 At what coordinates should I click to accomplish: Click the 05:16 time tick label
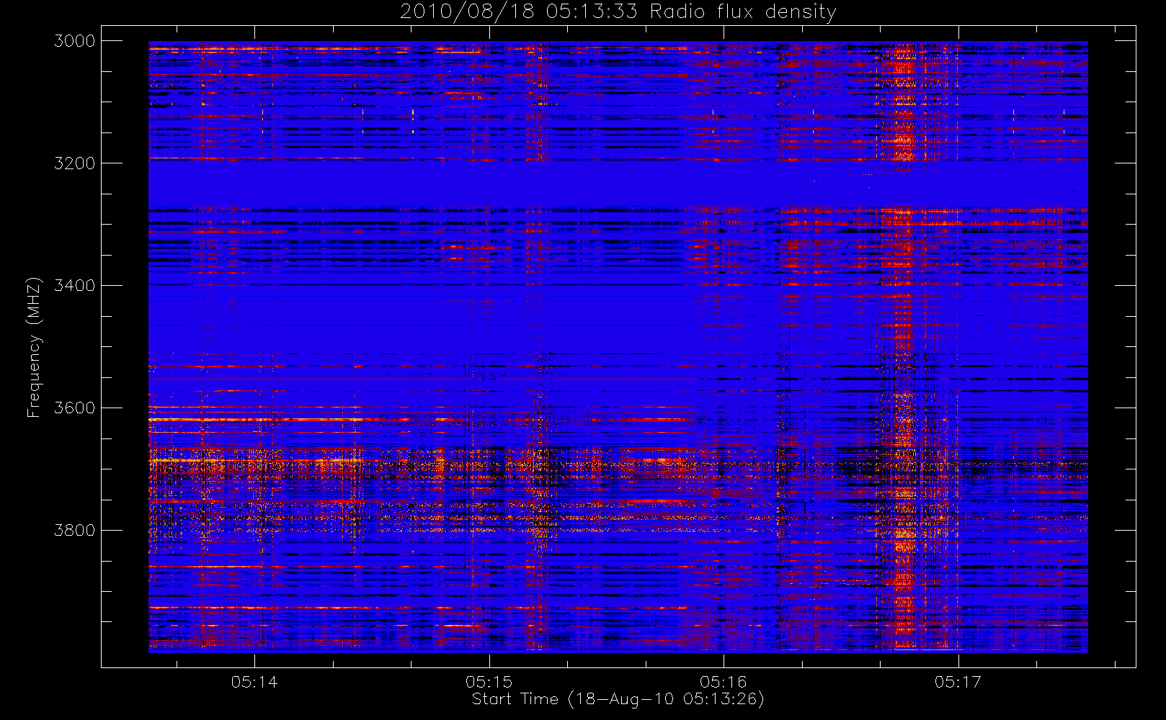click(724, 682)
